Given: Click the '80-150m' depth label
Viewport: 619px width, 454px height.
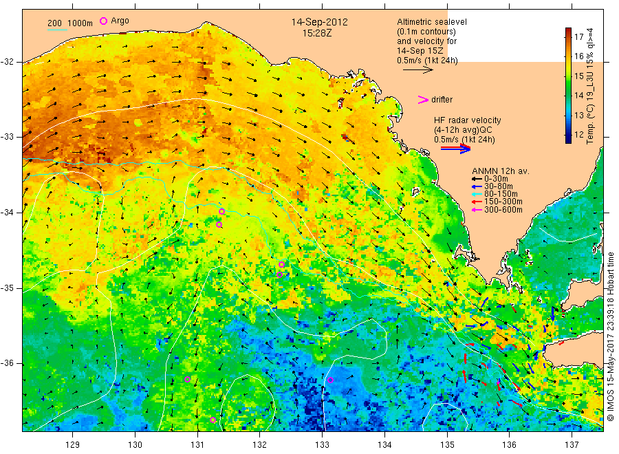Looking at the screenshot, I should (501, 194).
